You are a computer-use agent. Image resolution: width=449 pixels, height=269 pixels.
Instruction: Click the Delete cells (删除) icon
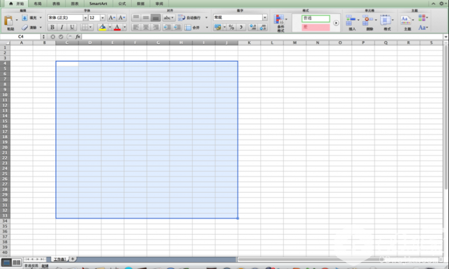[x=368, y=20]
